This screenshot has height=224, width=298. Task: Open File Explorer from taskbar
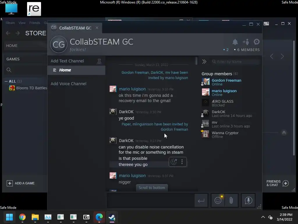(x=35, y=217)
